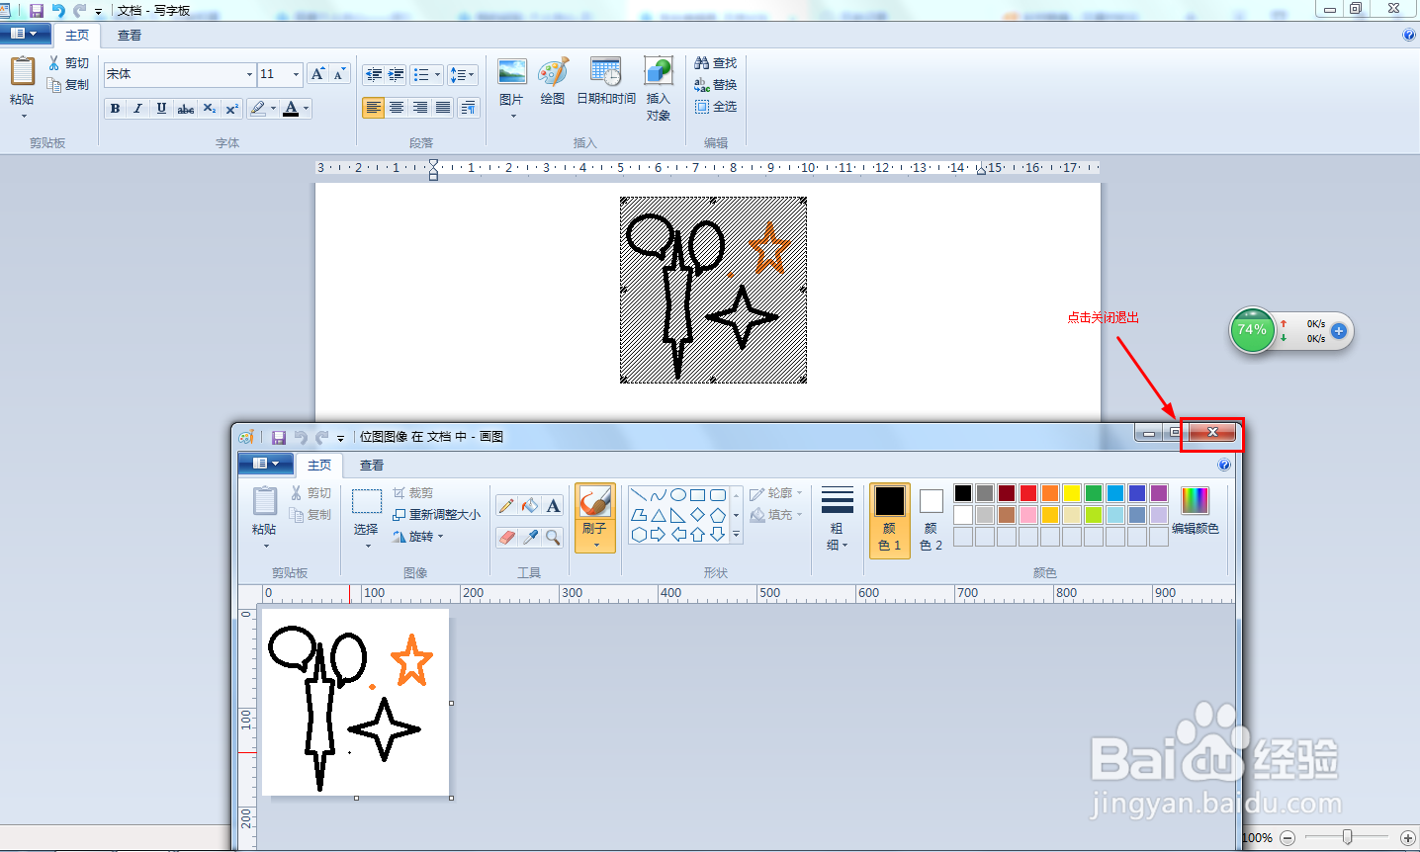Viewport: 1420px width, 852px height.
Task: Expand the text color dropdown arrow in WordPad
Action: pyautogui.click(x=307, y=109)
